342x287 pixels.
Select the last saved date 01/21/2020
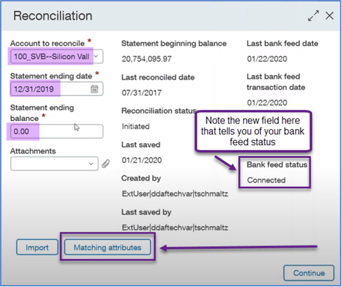pos(142,161)
